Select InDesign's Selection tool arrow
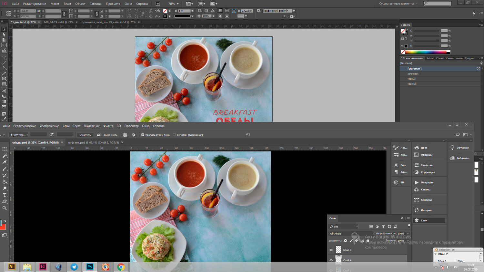 4,29
